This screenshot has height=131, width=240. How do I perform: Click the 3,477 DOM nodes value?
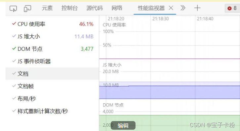[x=87, y=49]
